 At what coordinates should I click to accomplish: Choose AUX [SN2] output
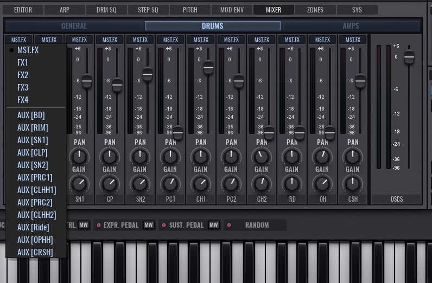tap(36, 165)
